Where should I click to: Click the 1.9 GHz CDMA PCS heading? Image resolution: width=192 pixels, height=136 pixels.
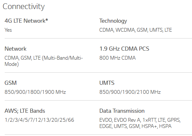pyautogui.click(x=124, y=49)
